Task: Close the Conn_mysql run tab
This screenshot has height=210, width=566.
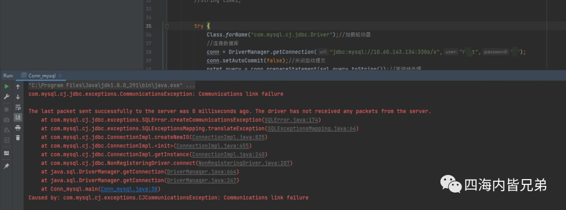Action: click(x=60, y=76)
